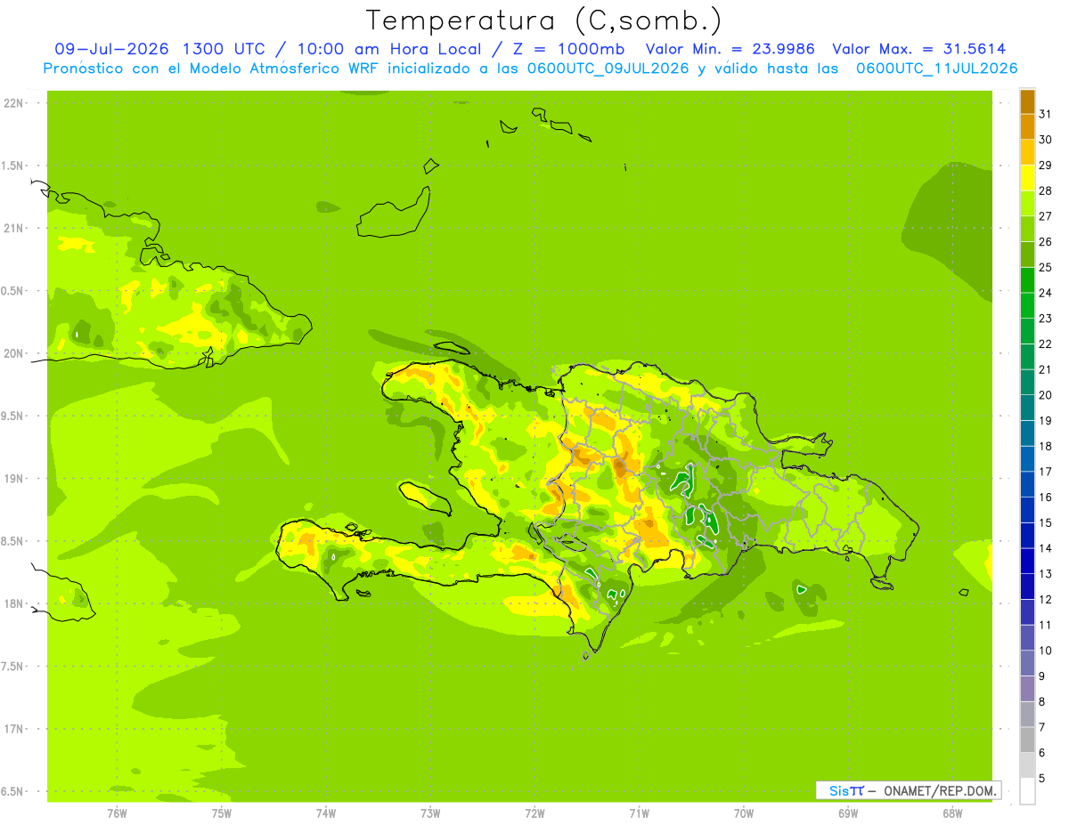
Task: Click the legend value "27"
Action: 1045,216
